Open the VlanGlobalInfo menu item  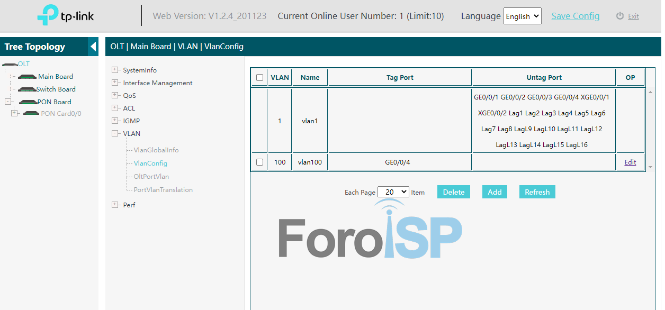click(x=156, y=150)
